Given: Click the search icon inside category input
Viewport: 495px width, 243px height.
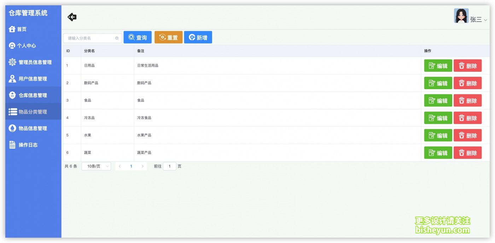Looking at the screenshot, I should tap(117, 38).
